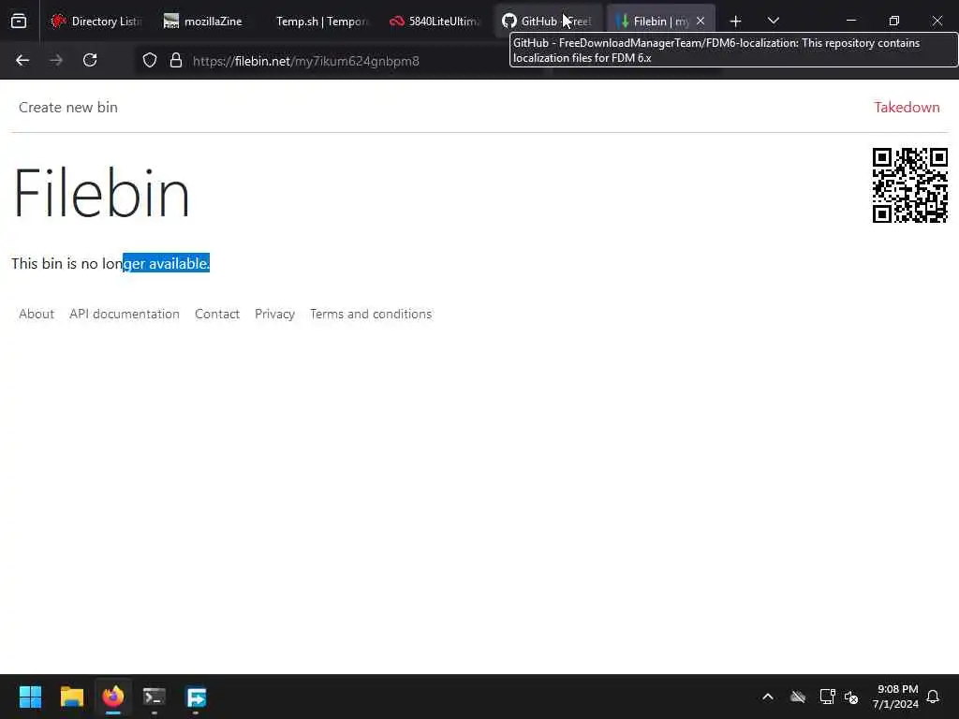Switch to the Directory Listing tab
The image size is (959, 719).
96,22
